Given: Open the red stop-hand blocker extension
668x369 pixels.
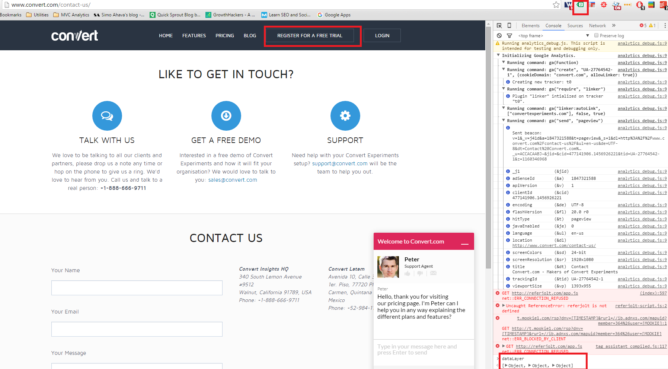Looking at the screenshot, I should tap(640, 5).
